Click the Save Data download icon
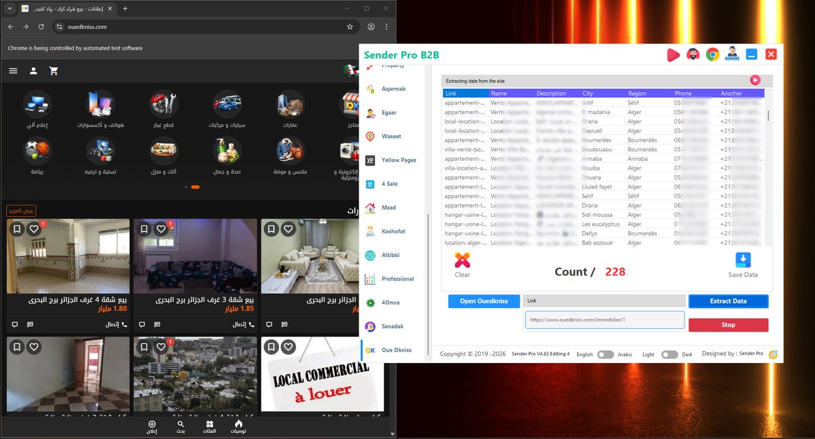The image size is (815, 439). [742, 260]
